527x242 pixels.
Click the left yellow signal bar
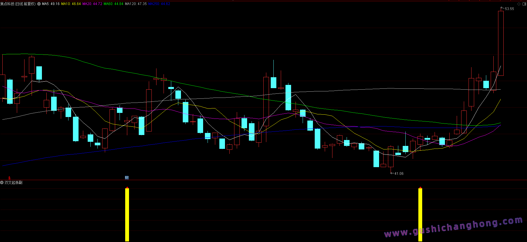click(127, 215)
